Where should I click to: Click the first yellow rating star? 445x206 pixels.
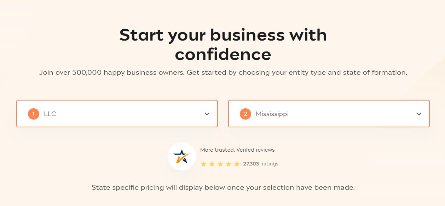pos(203,164)
